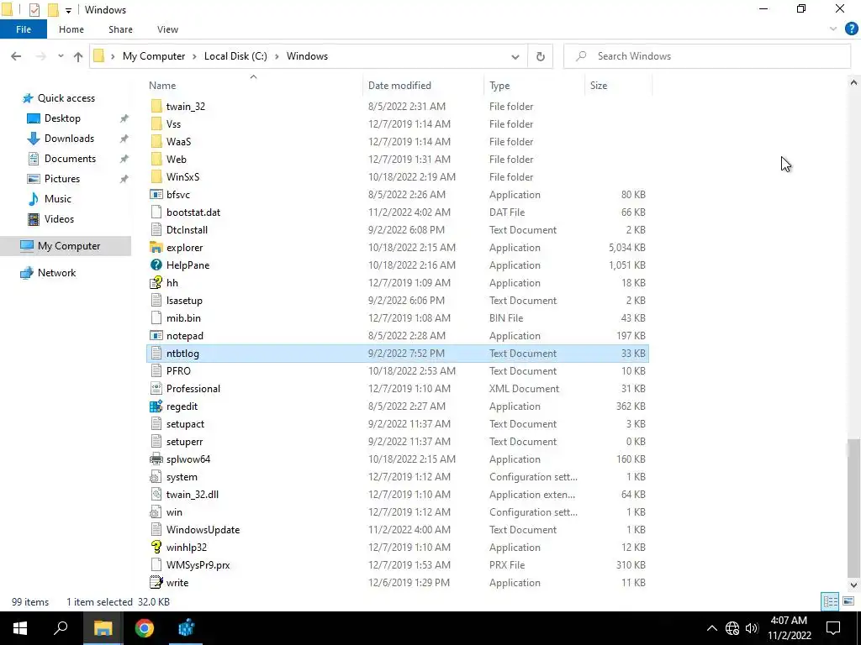This screenshot has width=861, height=645.
Task: Open the Windows Start menu
Action: pyautogui.click(x=20, y=628)
